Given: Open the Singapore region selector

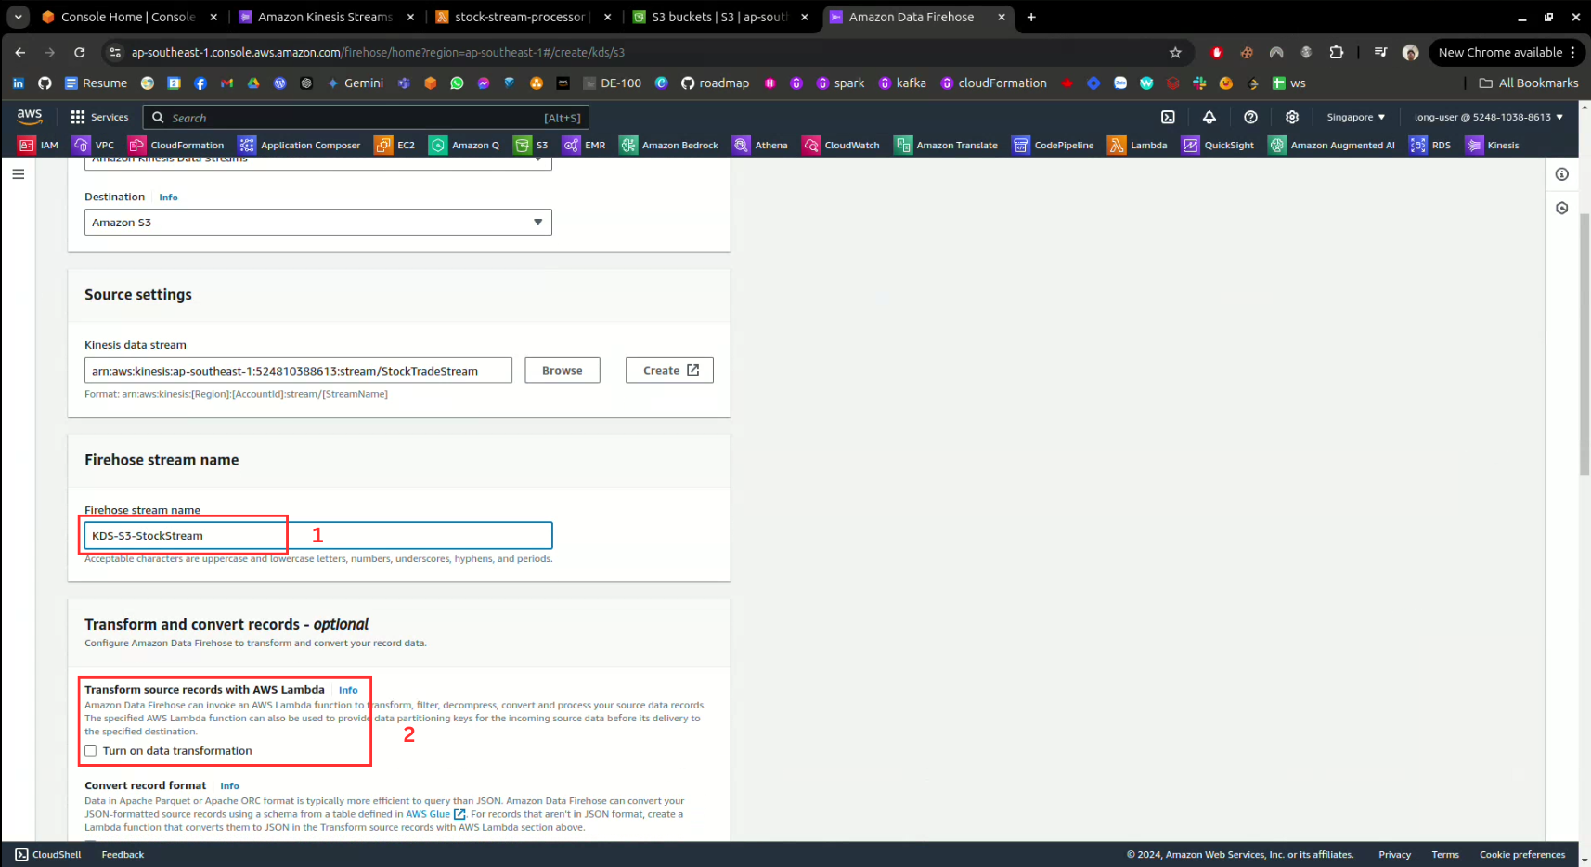Looking at the screenshot, I should point(1355,117).
